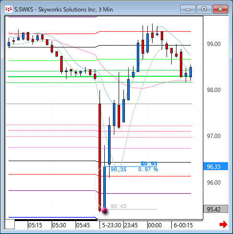Click the empty box at bottom-left of time axis

pyautogui.click(x=10, y=224)
